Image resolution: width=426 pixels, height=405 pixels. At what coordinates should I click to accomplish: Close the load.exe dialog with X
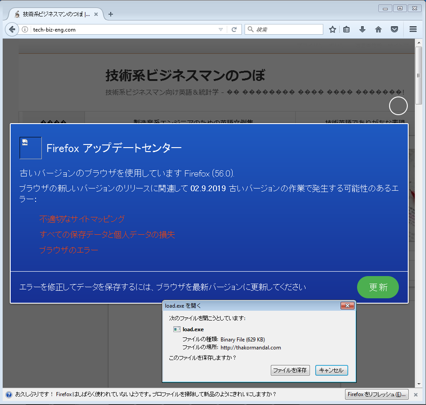(x=347, y=305)
